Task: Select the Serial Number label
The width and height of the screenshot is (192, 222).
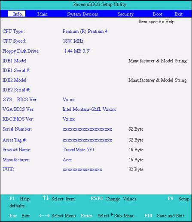Action: (17, 129)
